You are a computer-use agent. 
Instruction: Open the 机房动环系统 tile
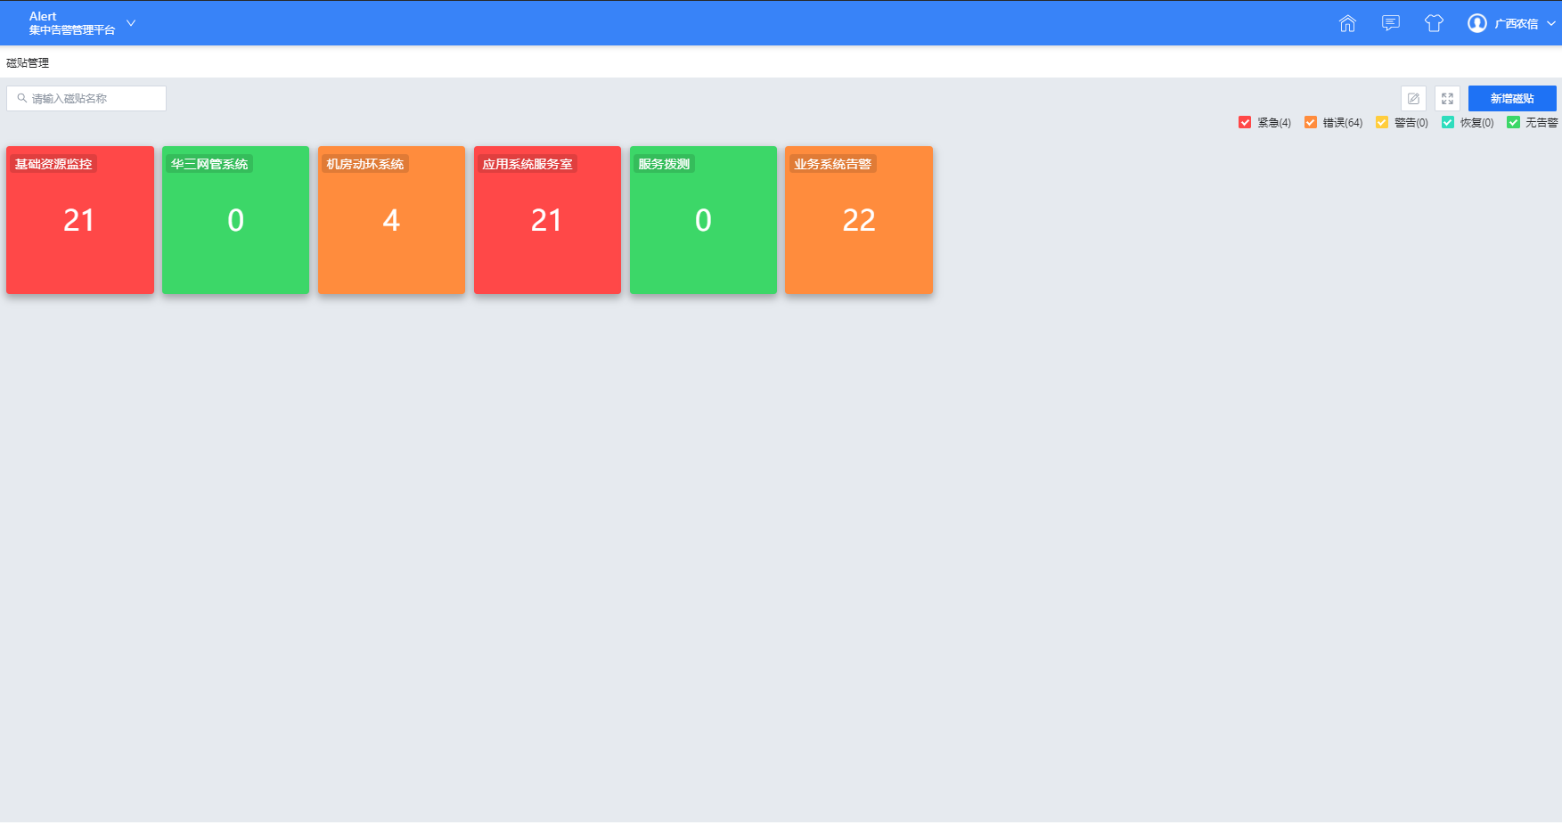(391, 220)
